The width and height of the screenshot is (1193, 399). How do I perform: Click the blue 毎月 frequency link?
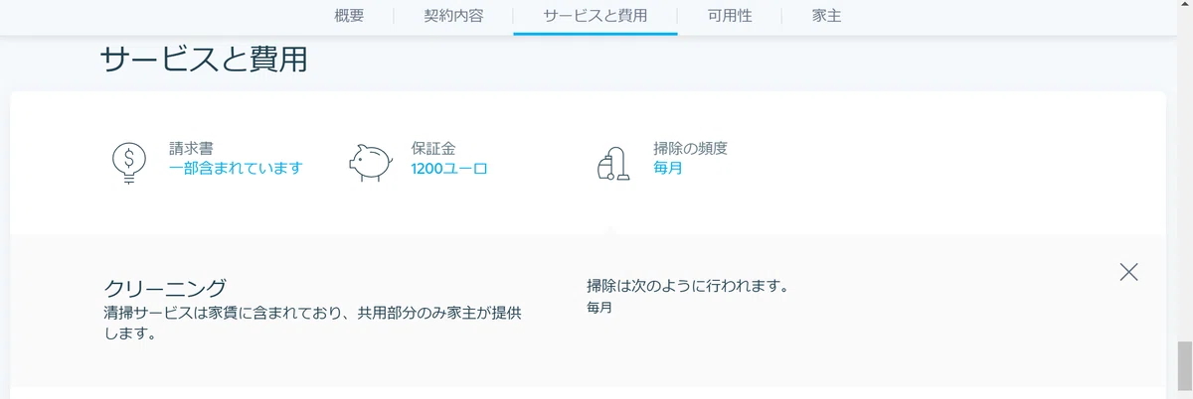tap(668, 168)
